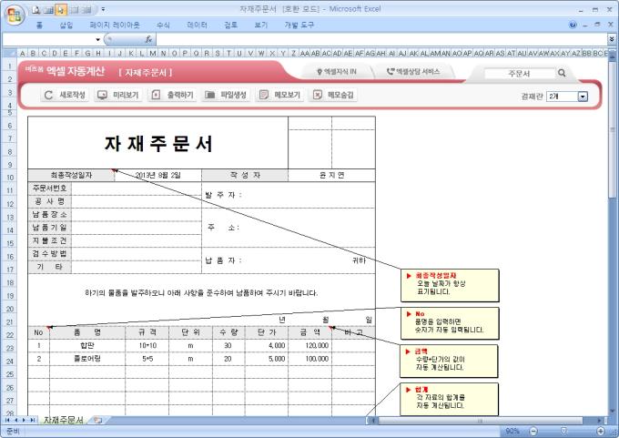
Task: Click the zoom in plus button
Action: pyautogui.click(x=601, y=431)
